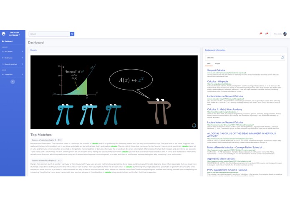Switch to the Images tab

217,64
